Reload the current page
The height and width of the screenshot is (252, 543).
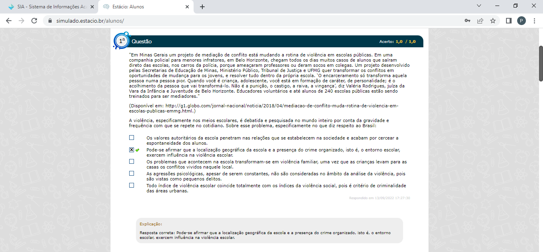click(34, 21)
